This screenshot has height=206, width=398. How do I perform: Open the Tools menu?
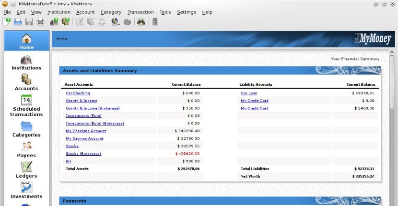click(x=165, y=12)
